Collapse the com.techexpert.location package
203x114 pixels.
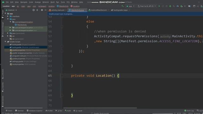tap(10, 22)
